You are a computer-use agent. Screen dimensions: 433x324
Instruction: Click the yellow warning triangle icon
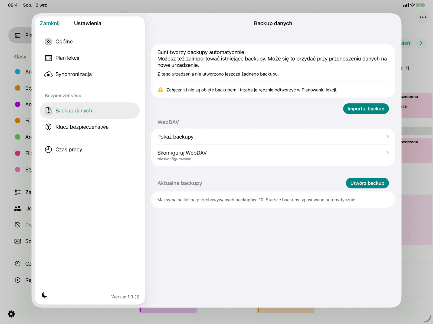[160, 90]
